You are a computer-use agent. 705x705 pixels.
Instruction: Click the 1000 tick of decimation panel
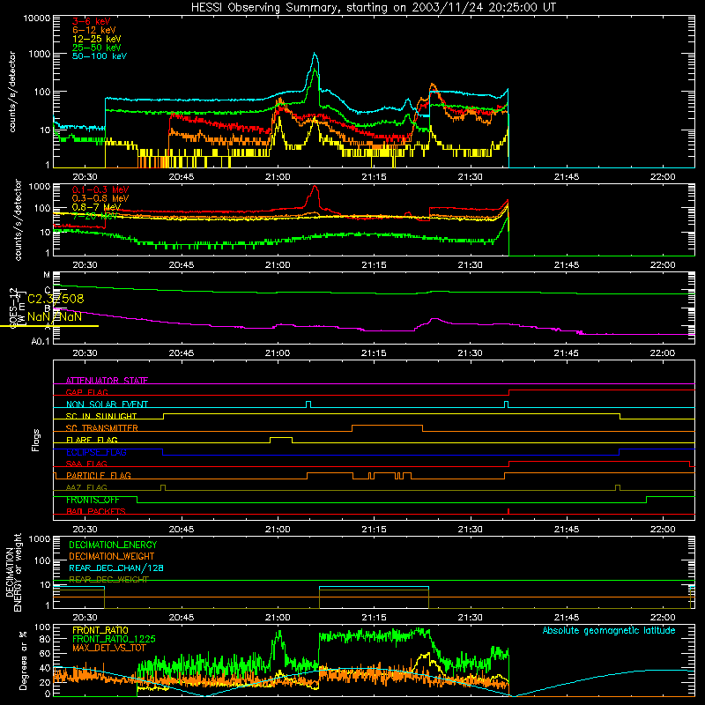pyautogui.click(x=40, y=538)
